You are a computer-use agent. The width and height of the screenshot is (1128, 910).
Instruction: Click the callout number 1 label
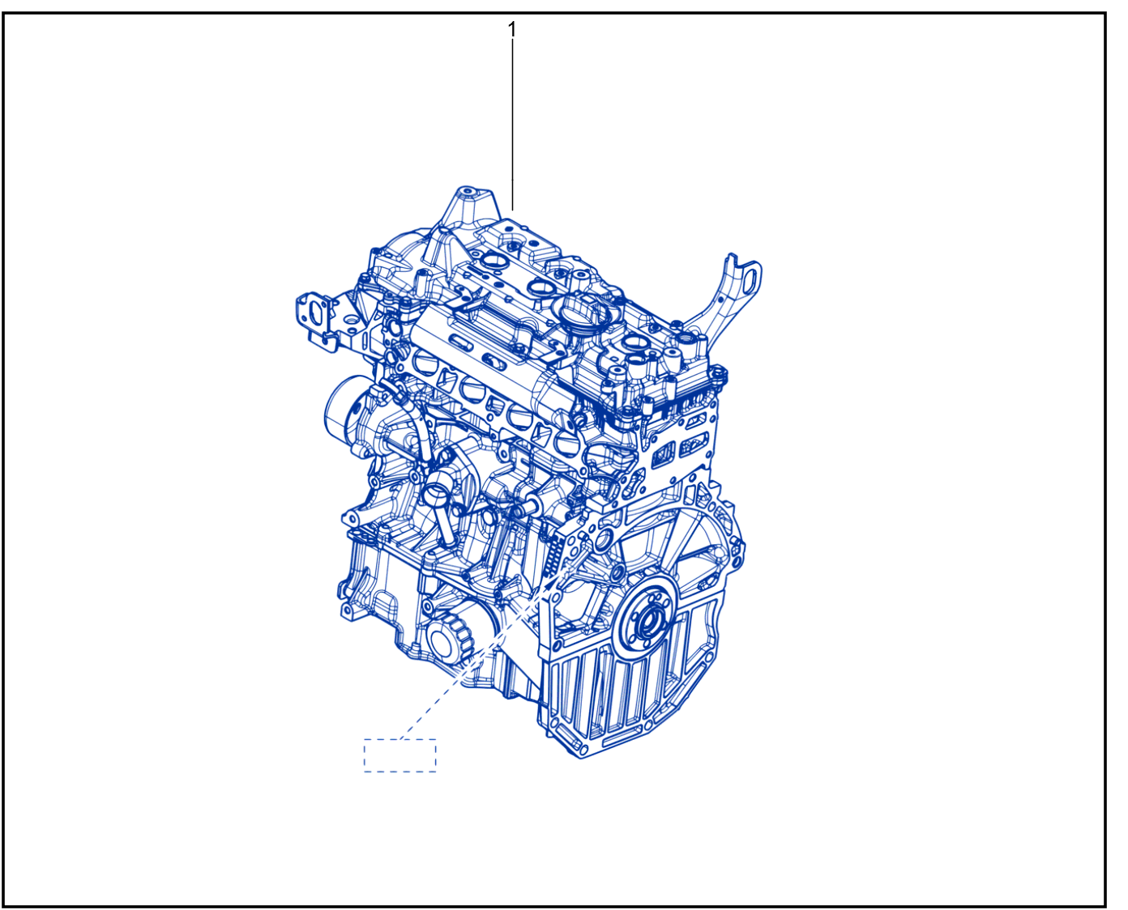point(511,30)
